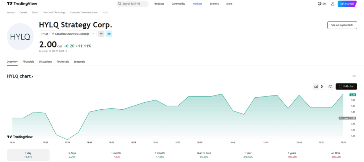Go to Electronic Technology breadcrumb
Screen dimensions: 364x162
(x=54, y=12)
